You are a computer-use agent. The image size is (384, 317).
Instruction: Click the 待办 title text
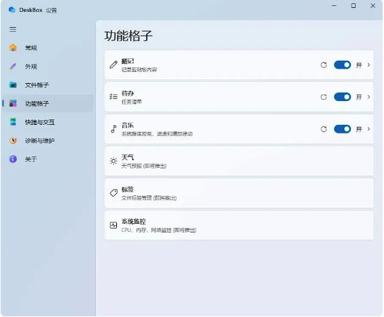tap(128, 93)
